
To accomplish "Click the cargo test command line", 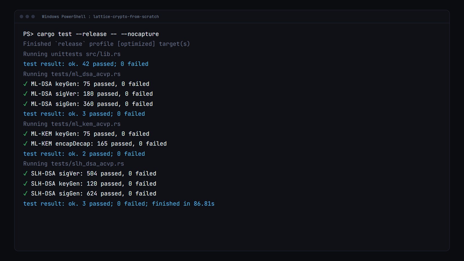I will pos(91,34).
